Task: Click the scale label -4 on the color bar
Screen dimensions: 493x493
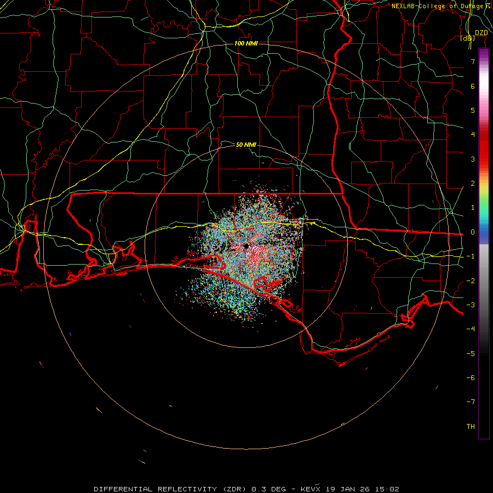Action: point(471,329)
